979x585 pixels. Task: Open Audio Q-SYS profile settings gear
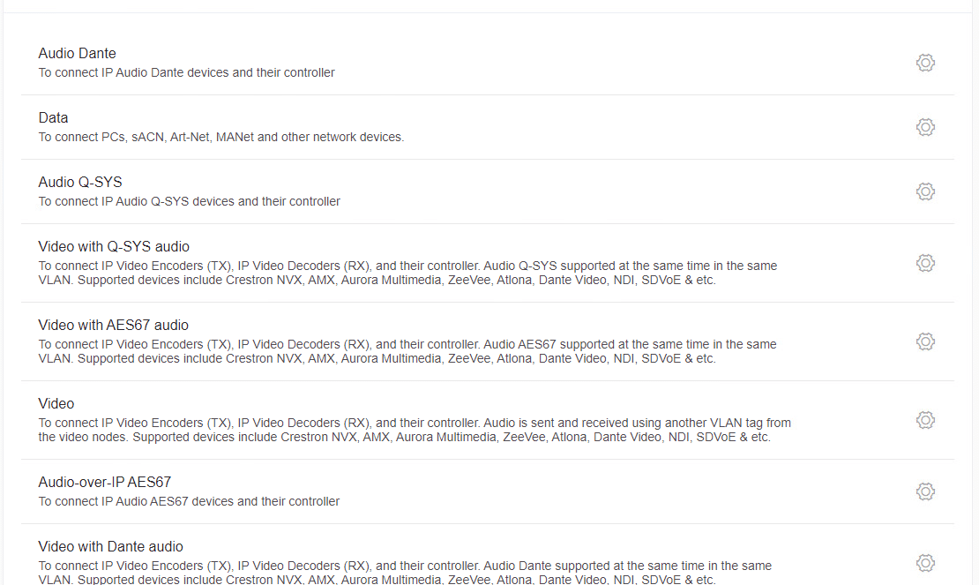point(925,191)
